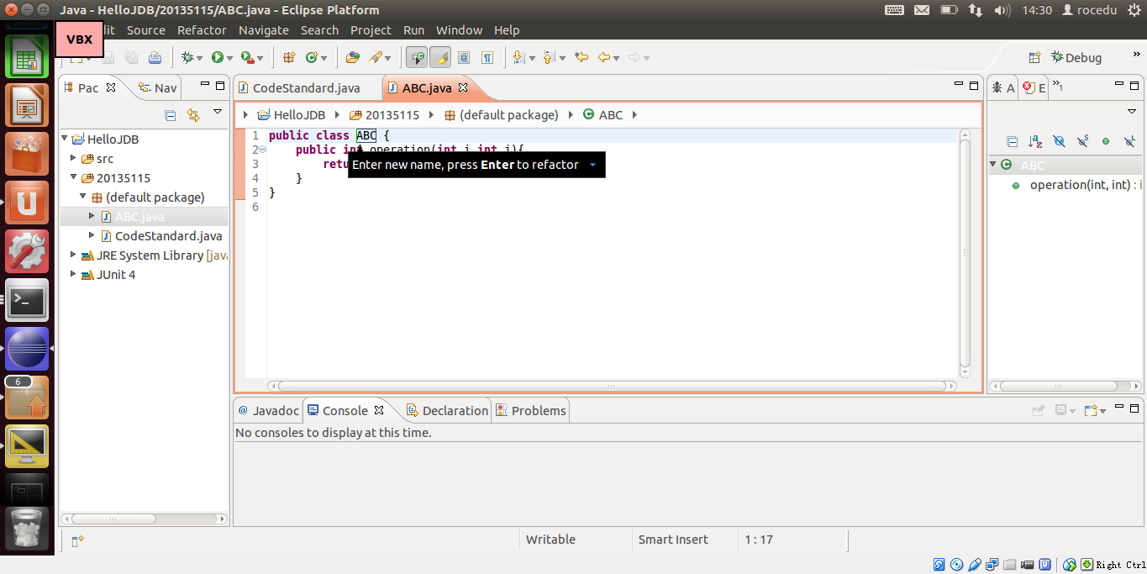Open the Navigate menu
The height and width of the screenshot is (574, 1147).
coord(264,30)
